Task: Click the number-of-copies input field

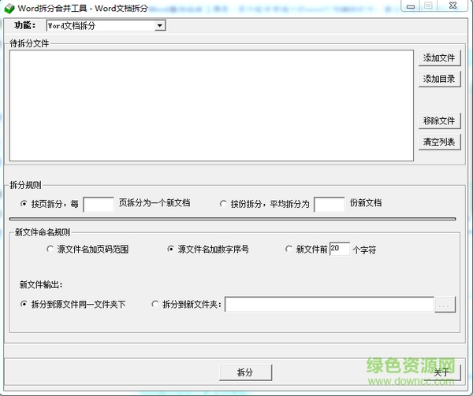Action: (x=330, y=205)
